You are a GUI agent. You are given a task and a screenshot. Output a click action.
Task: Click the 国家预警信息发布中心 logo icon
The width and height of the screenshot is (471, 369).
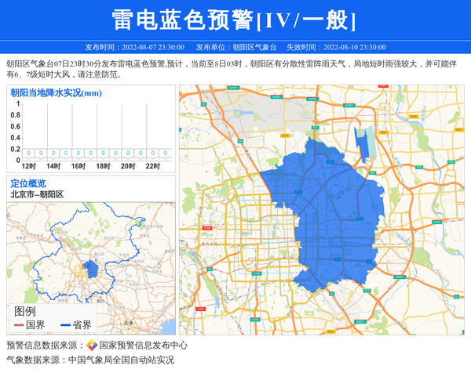pyautogui.click(x=92, y=345)
